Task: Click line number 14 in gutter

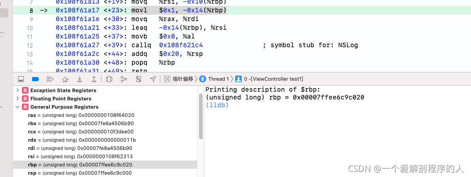Action: coord(30,63)
